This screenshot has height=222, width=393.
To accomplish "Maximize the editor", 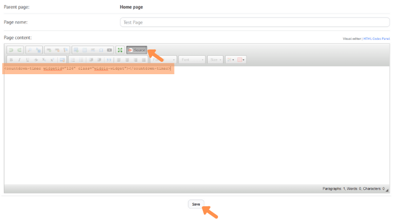I will [x=120, y=50].
